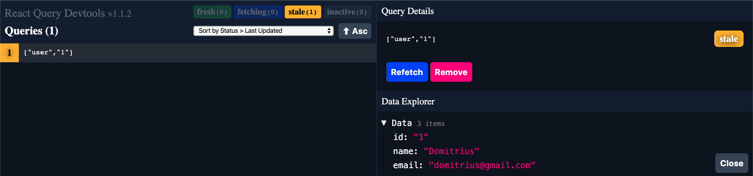Remove the selected query
The height and width of the screenshot is (176, 753).
coord(451,72)
